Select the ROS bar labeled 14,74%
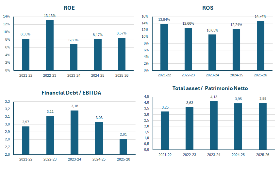This screenshot has width=280, height=169. pos(260,46)
